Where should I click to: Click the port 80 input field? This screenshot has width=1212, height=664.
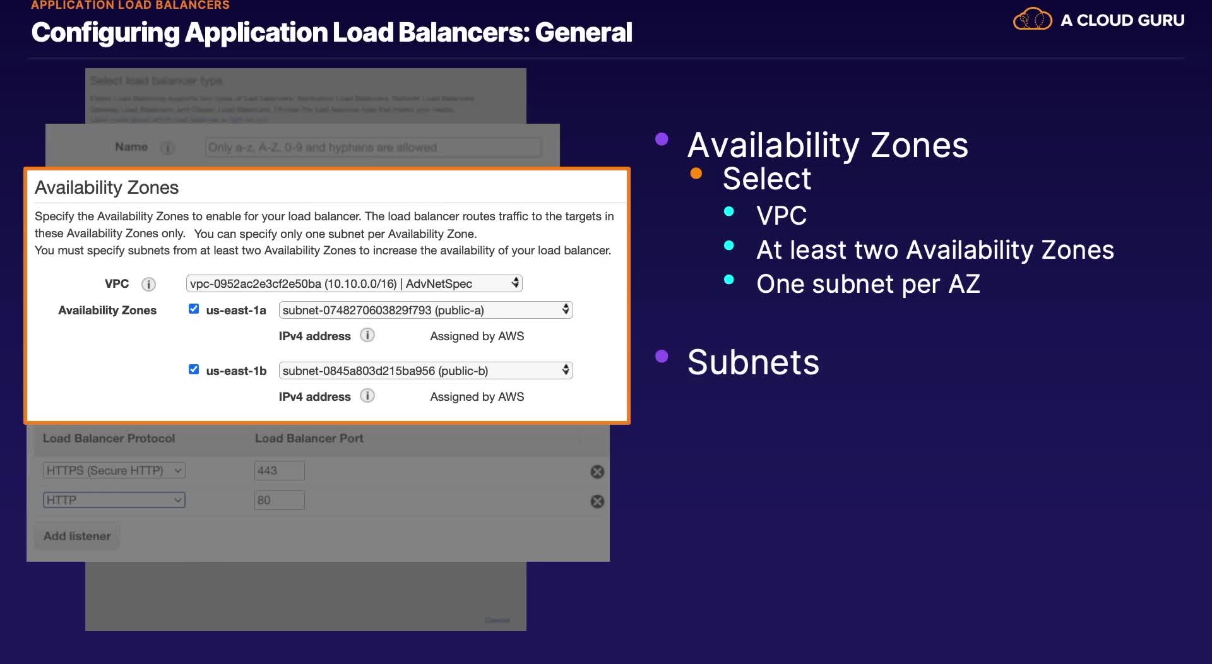point(279,500)
